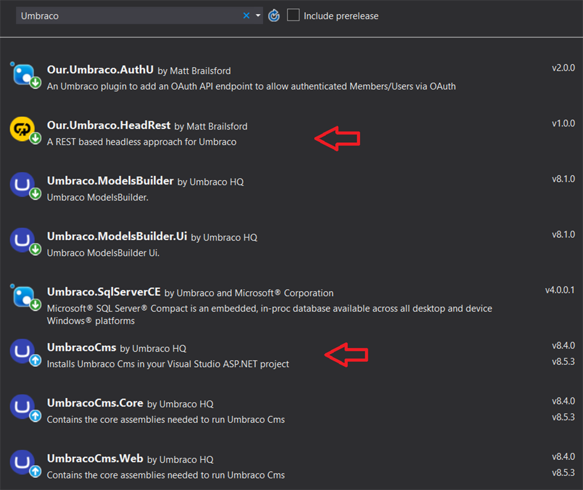This screenshot has width=583, height=490.
Task: Click the SQL Server Compact description text
Action: pos(269,315)
